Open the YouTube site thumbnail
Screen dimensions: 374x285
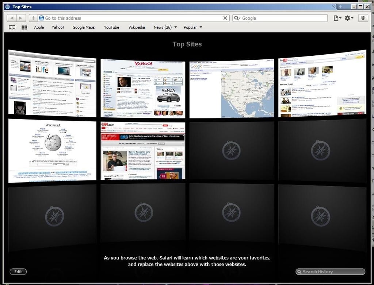click(322, 83)
